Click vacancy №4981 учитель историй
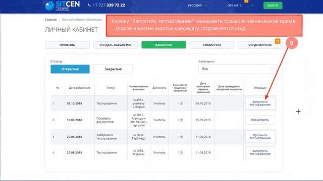 pos(138,104)
